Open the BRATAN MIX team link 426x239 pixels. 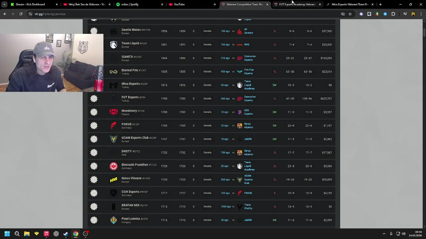pos(130,205)
